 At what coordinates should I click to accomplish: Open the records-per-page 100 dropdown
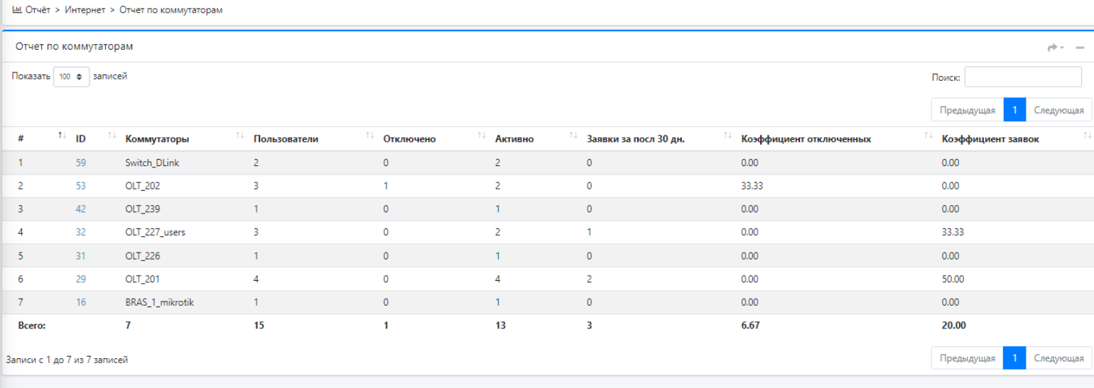pos(72,77)
